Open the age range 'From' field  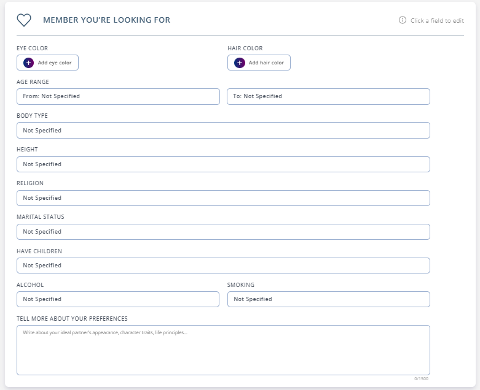(118, 96)
